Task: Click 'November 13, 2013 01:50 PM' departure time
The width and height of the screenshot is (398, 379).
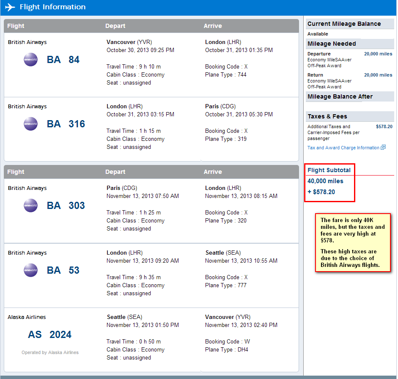Action: click(143, 325)
